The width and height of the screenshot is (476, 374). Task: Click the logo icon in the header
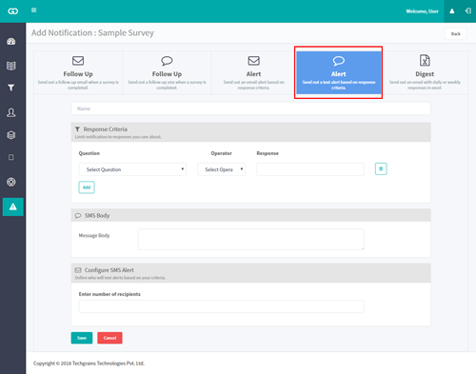tap(13, 11)
